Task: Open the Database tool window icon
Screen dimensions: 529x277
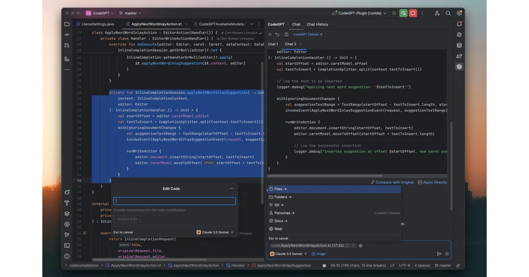Action: point(459,45)
